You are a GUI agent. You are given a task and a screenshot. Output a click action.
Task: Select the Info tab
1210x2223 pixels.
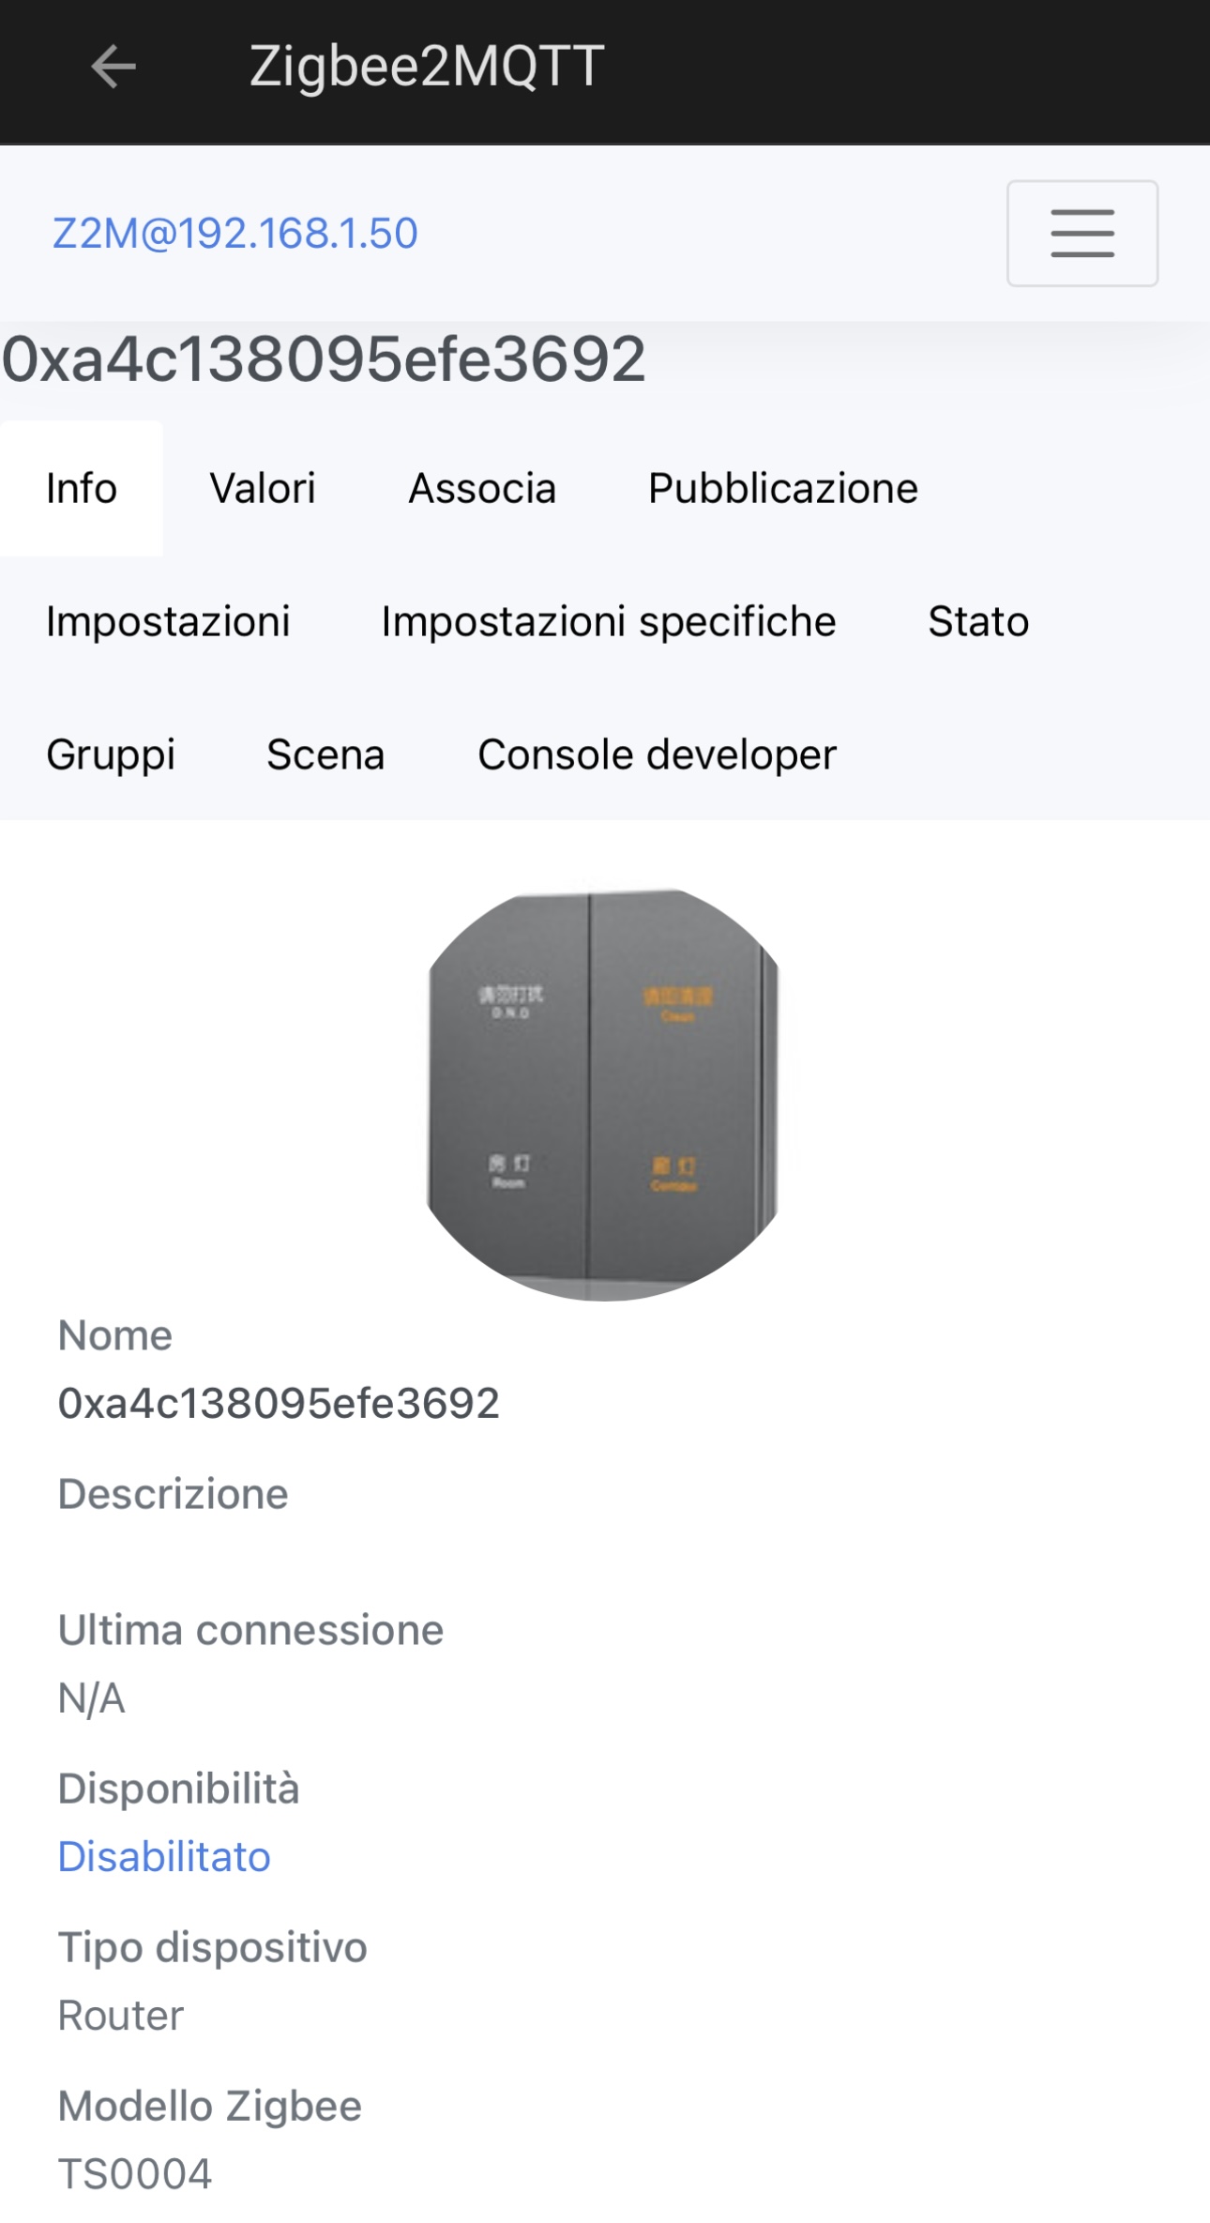81,488
